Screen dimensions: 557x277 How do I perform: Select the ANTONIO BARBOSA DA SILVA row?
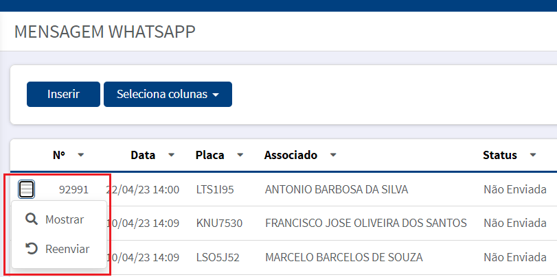[x=337, y=190]
